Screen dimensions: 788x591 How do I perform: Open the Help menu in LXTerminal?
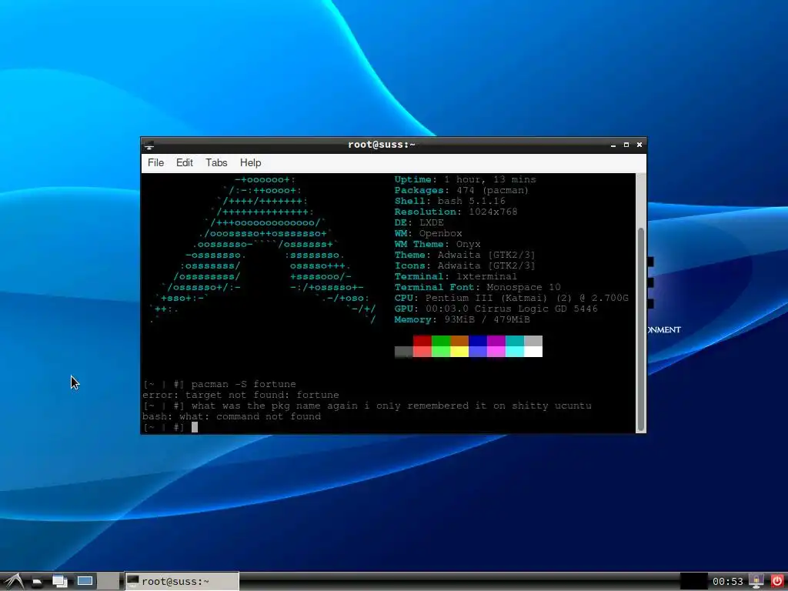point(250,163)
